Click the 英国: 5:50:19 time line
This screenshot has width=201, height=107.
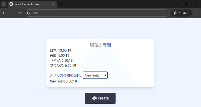click(x=60, y=55)
